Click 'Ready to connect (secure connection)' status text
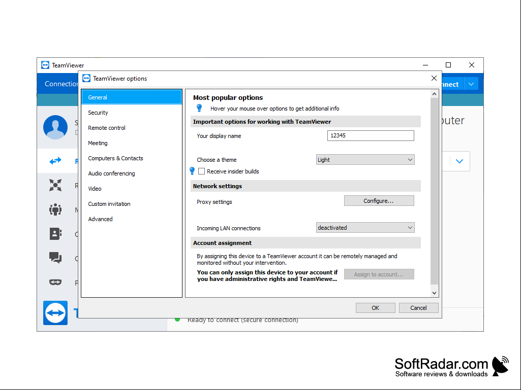This screenshot has width=521, height=390. [x=243, y=320]
